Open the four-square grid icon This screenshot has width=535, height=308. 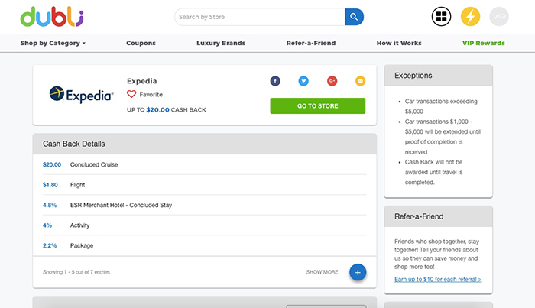click(441, 16)
